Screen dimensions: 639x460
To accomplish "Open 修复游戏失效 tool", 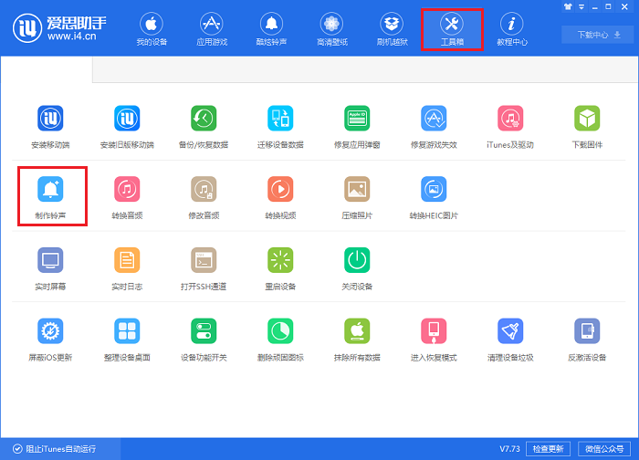I will tap(434, 127).
